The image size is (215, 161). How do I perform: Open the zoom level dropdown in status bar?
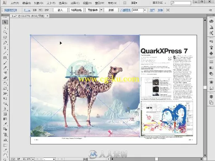pos(33,159)
